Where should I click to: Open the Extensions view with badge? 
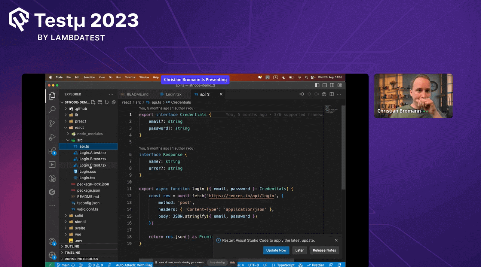point(52,151)
